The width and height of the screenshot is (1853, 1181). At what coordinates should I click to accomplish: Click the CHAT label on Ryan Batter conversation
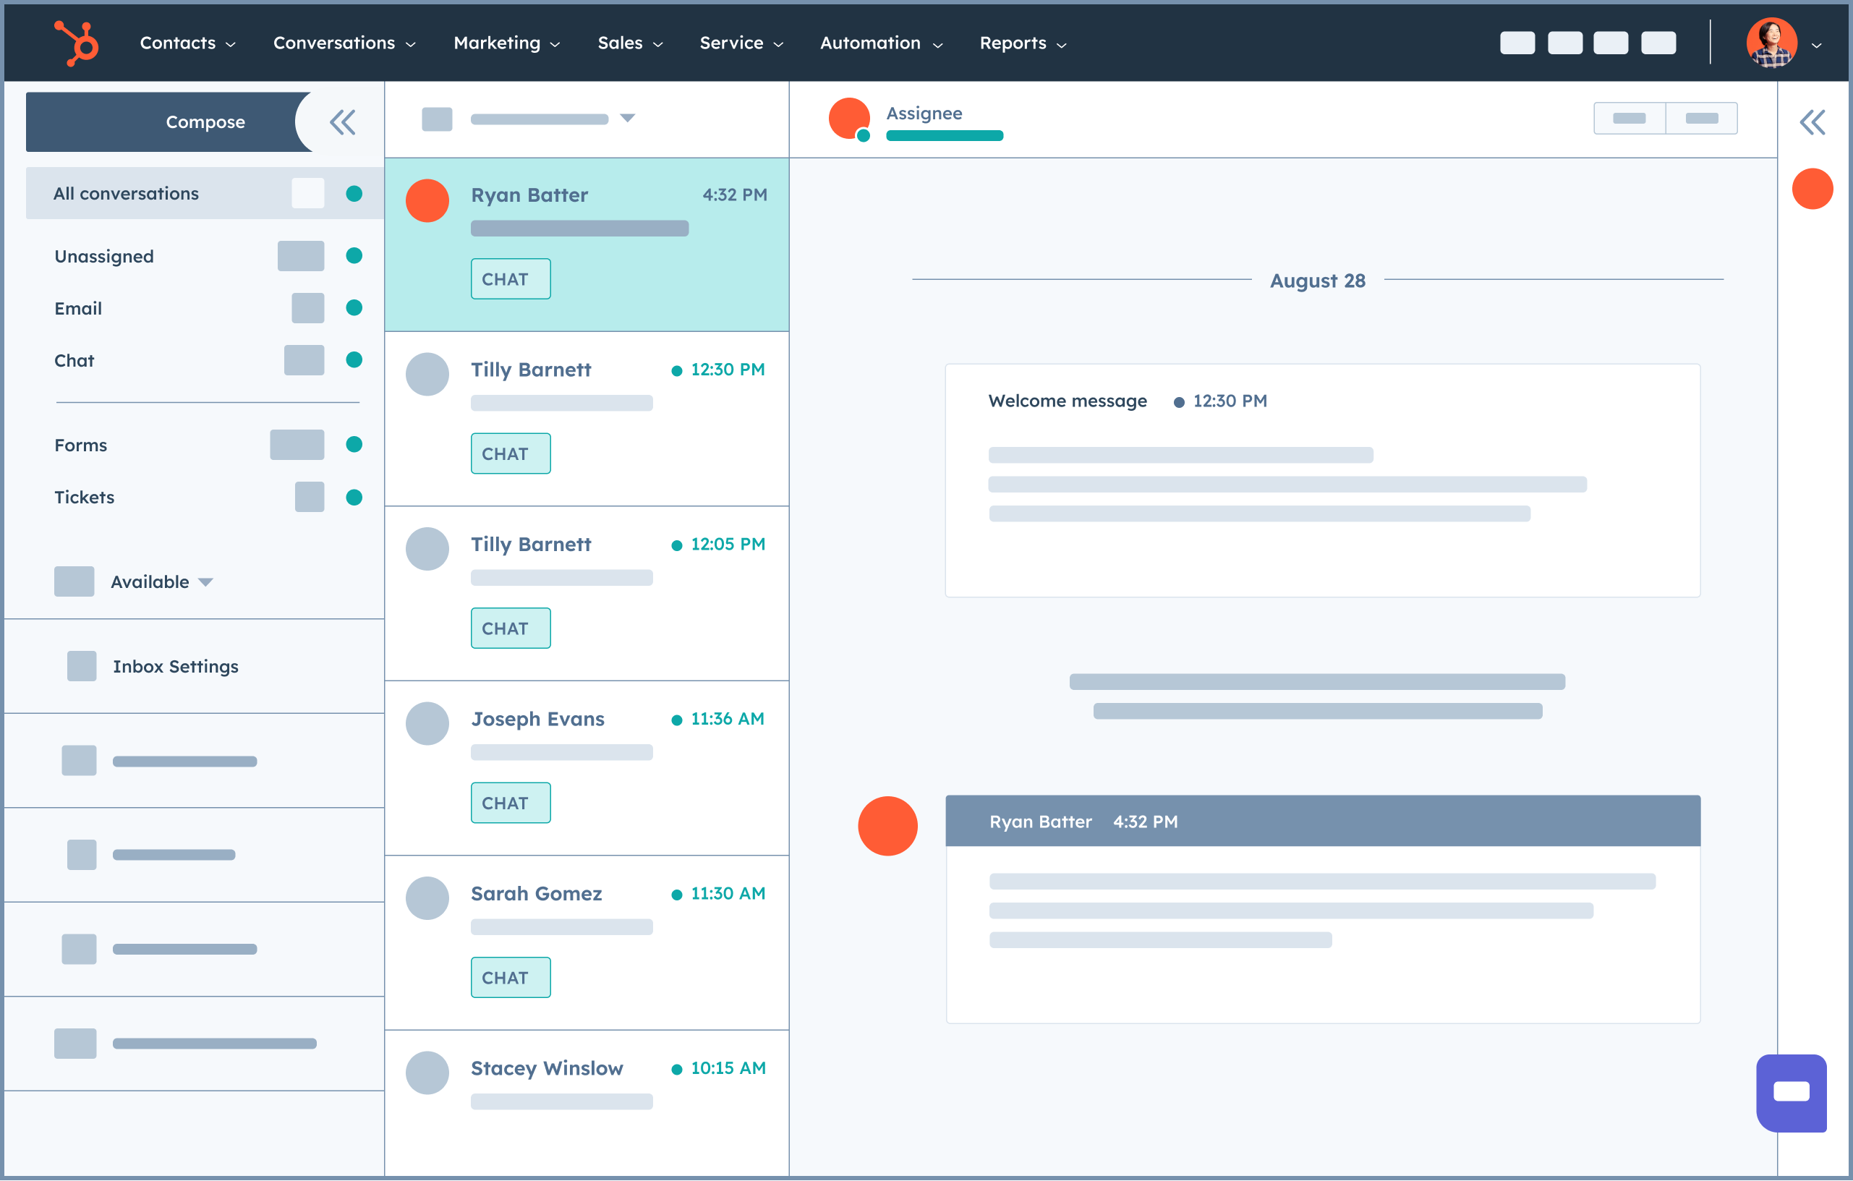pyautogui.click(x=506, y=278)
